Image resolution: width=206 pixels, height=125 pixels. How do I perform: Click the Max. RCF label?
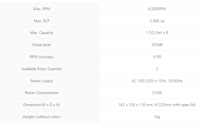coord(42,21)
